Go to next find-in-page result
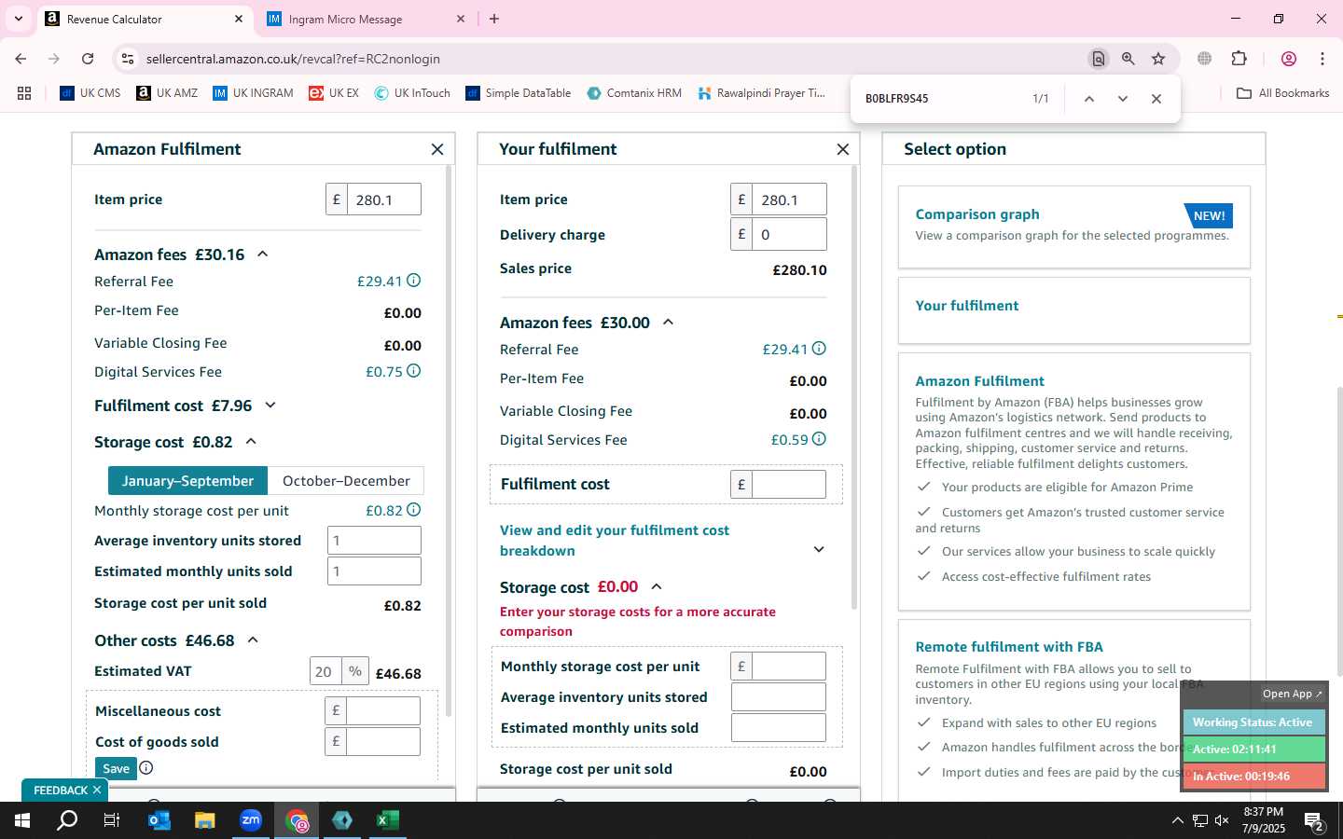Screen dimensions: 1343x839 coord(1123,99)
